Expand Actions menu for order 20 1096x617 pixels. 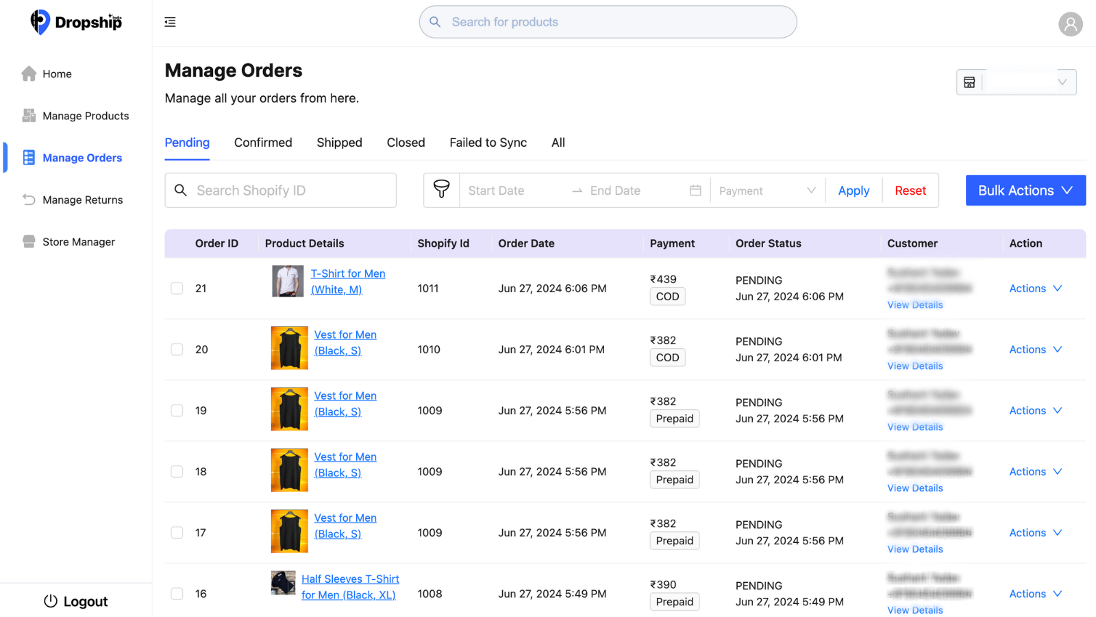(x=1035, y=350)
